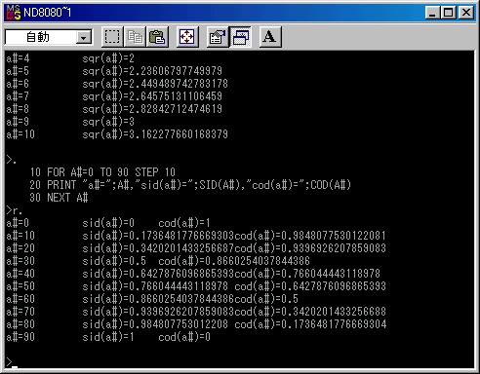Click the Mark selection toolbar icon
The image size is (480, 374).
[x=112, y=37]
